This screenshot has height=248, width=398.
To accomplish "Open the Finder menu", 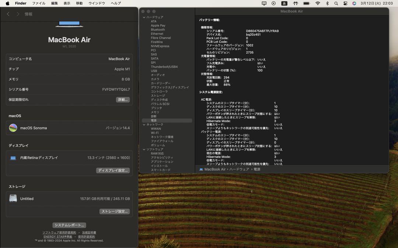I will click(x=21, y=3).
